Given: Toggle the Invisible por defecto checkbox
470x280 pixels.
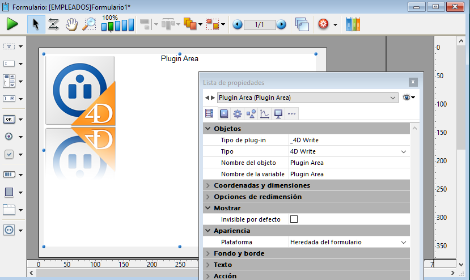Looking at the screenshot, I should coord(294,219).
